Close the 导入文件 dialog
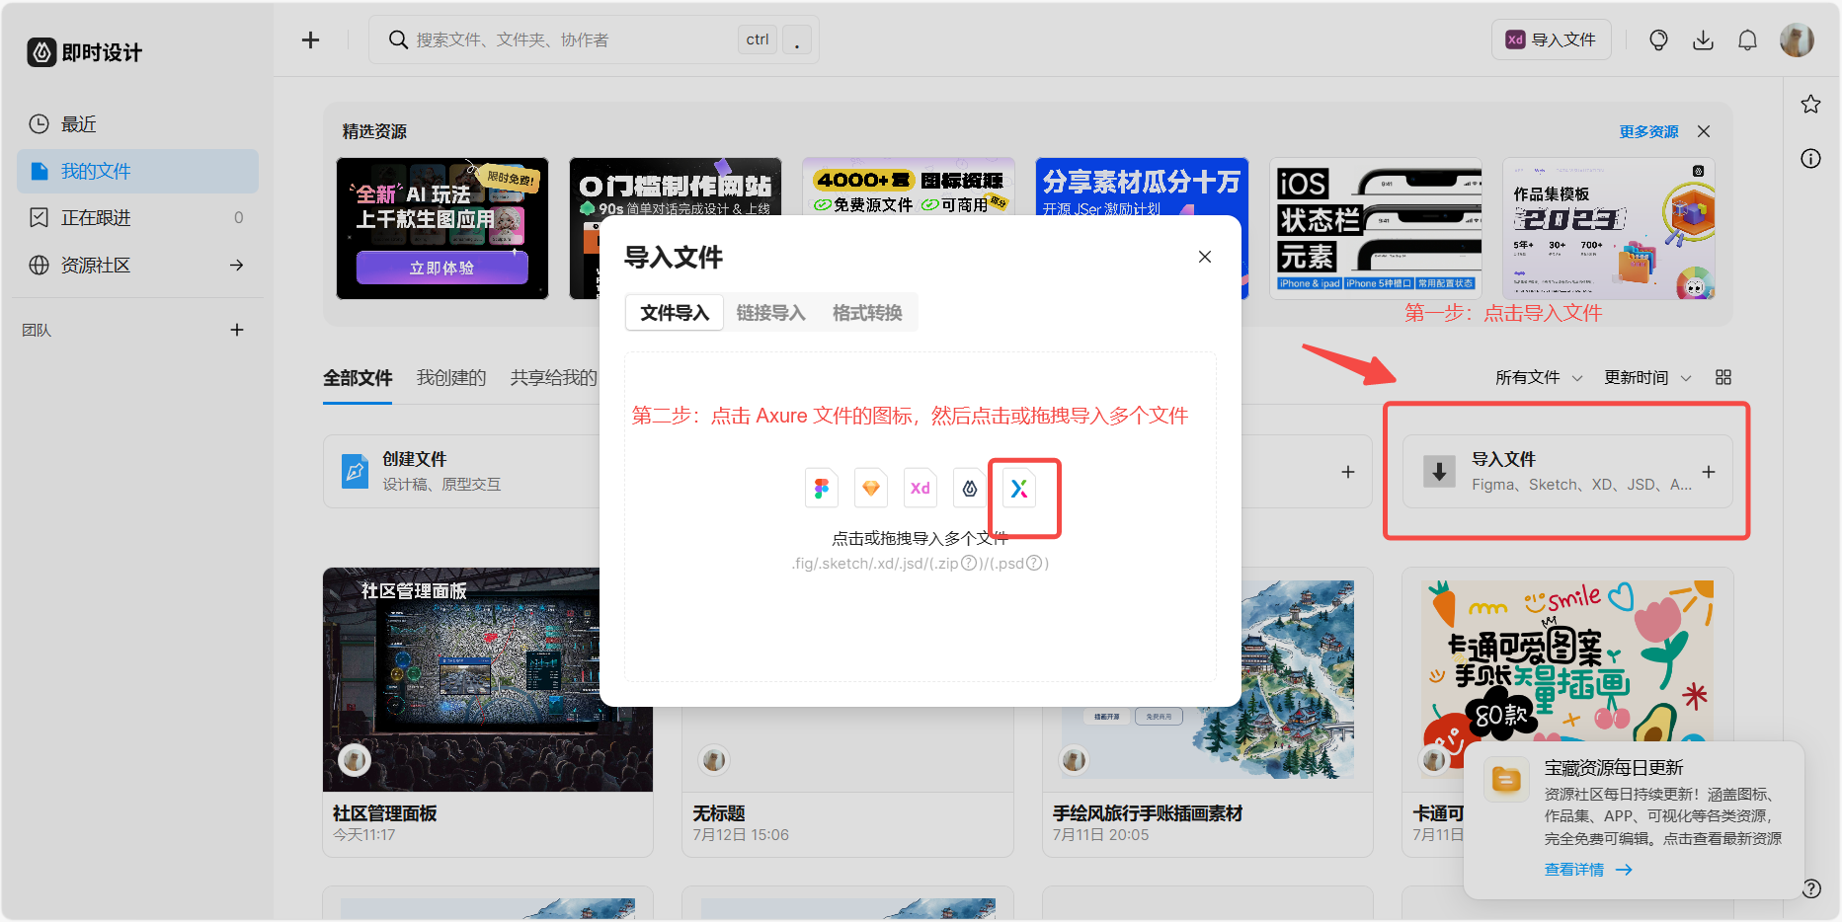Screen dimensions: 1842x922 [1205, 257]
